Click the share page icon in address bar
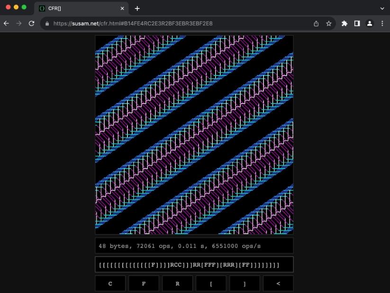The image size is (390, 293). [316, 23]
